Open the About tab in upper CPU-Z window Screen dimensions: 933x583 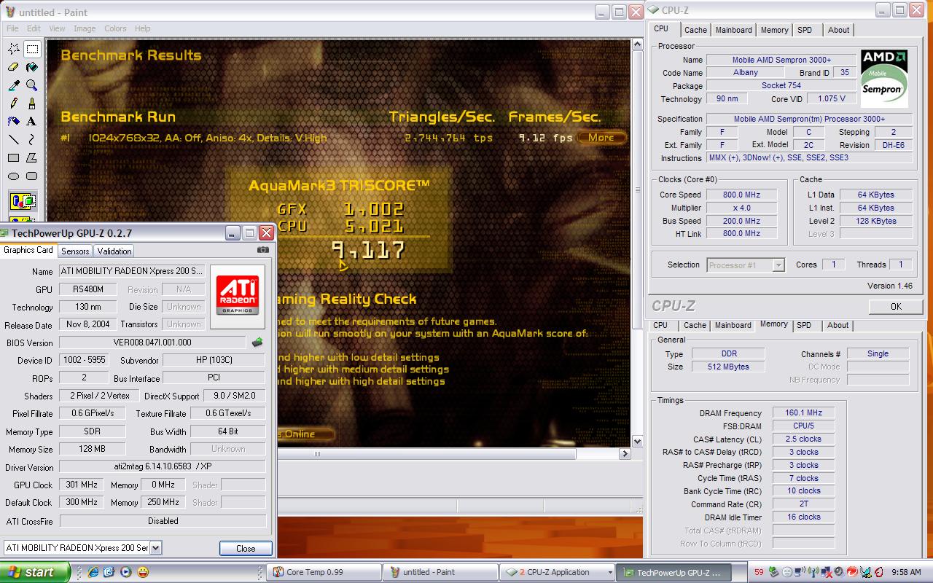838,30
